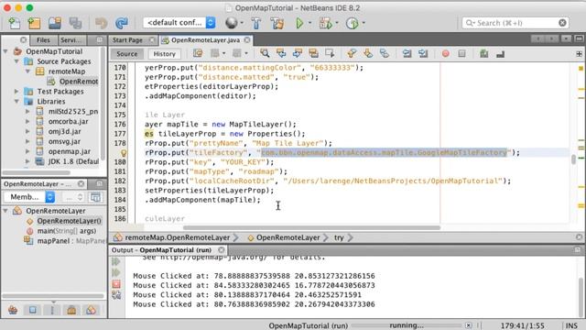586x330 pixels.
Task: Click the Search input field
Action: pos(515,23)
